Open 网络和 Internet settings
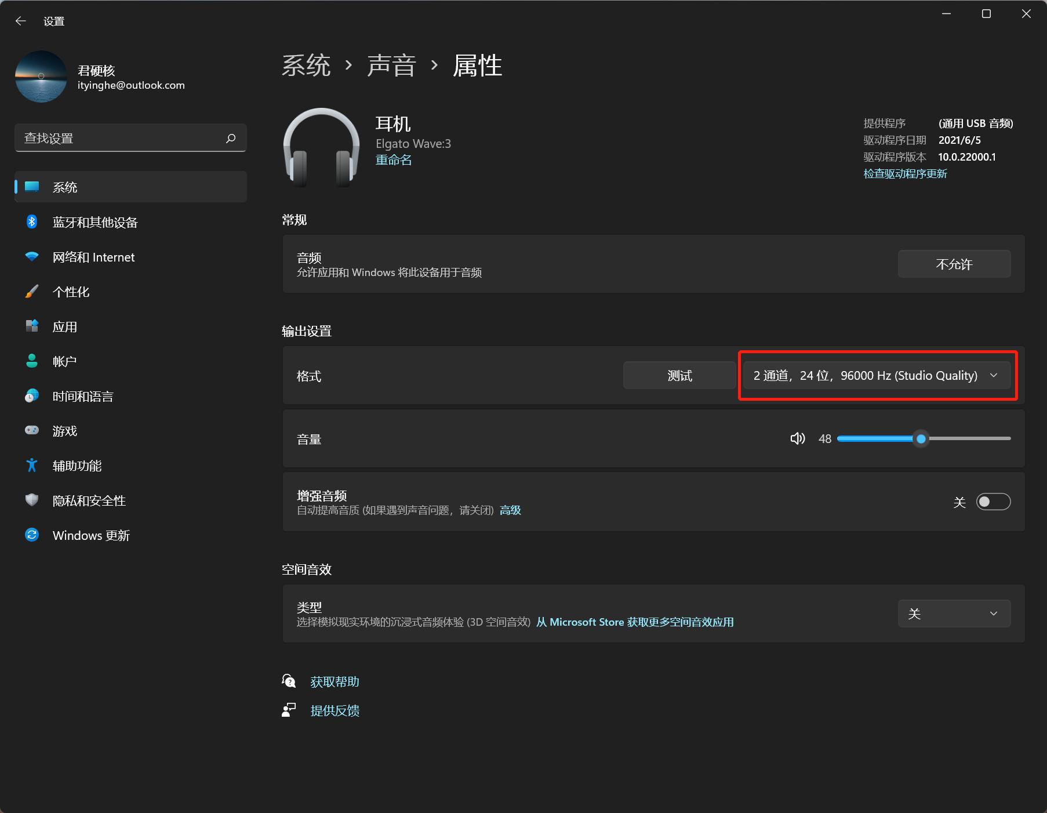Screen dimensions: 1047x813 pos(93,257)
